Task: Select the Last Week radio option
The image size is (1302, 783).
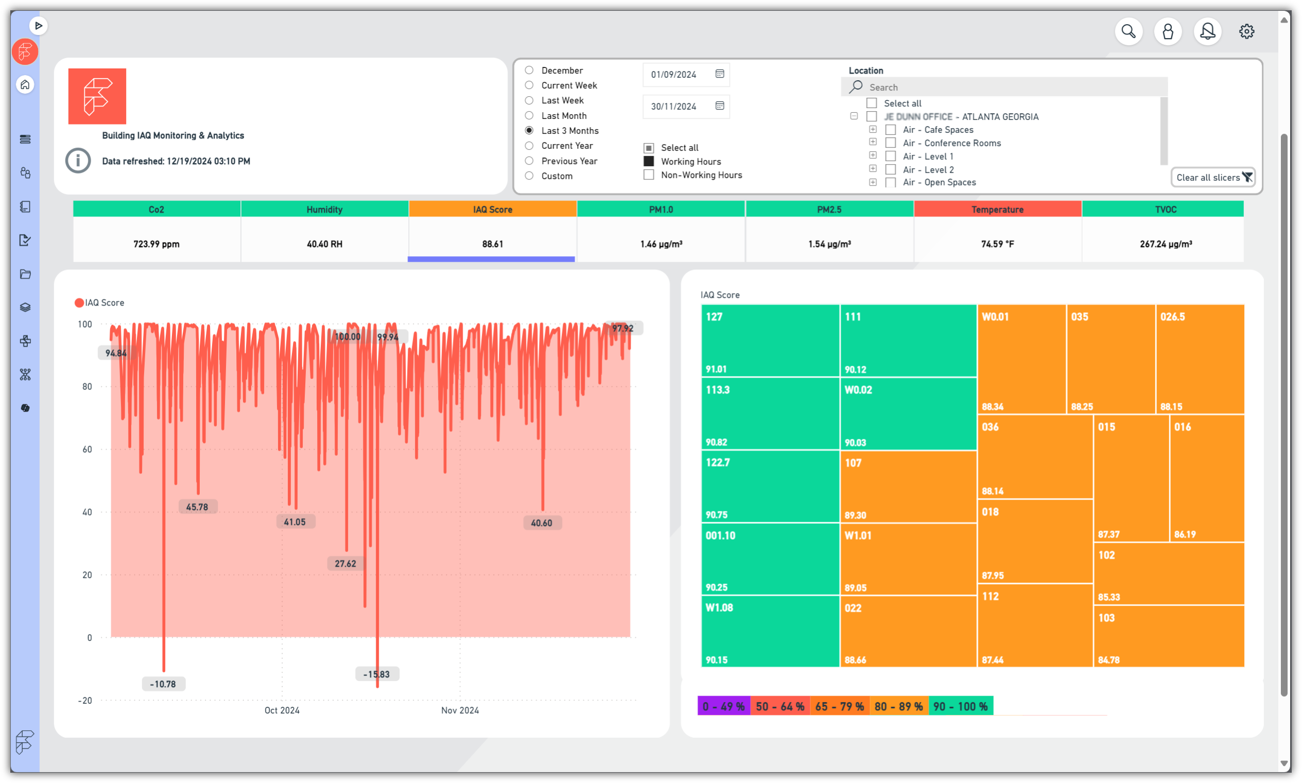Action: (x=529, y=100)
